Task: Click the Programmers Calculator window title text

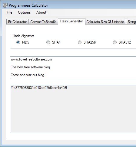Action: coord(28,5)
